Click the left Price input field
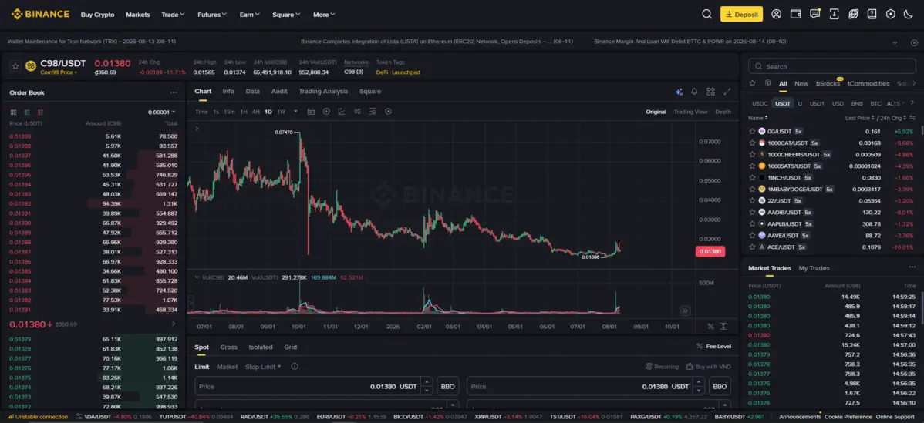The height and width of the screenshot is (423, 924). [313, 387]
